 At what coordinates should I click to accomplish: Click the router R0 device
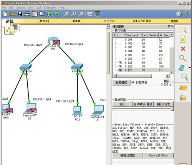pos(52,40)
